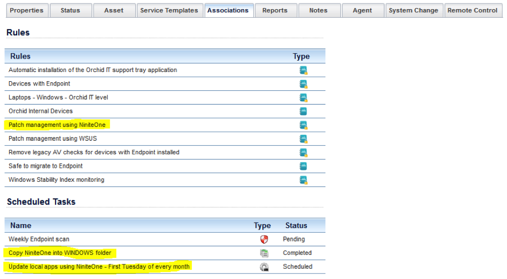Screen dimensions: 507x279
Task: Click rule type icon for Patch management using NiniteOne
Action: (x=303, y=125)
